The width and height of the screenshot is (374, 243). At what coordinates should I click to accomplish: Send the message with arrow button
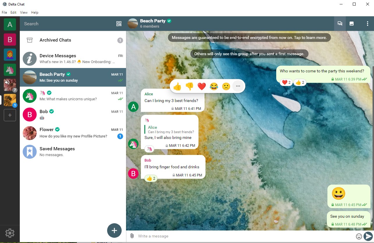pos(368,236)
